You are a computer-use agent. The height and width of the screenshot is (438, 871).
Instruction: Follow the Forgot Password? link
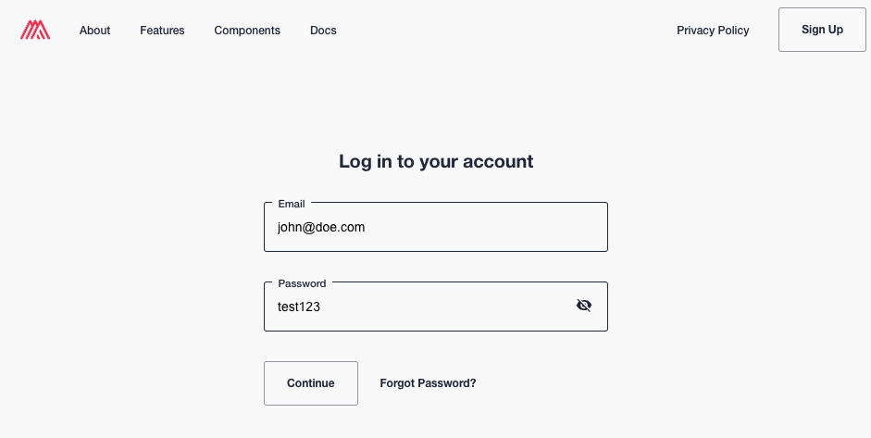(x=428, y=383)
